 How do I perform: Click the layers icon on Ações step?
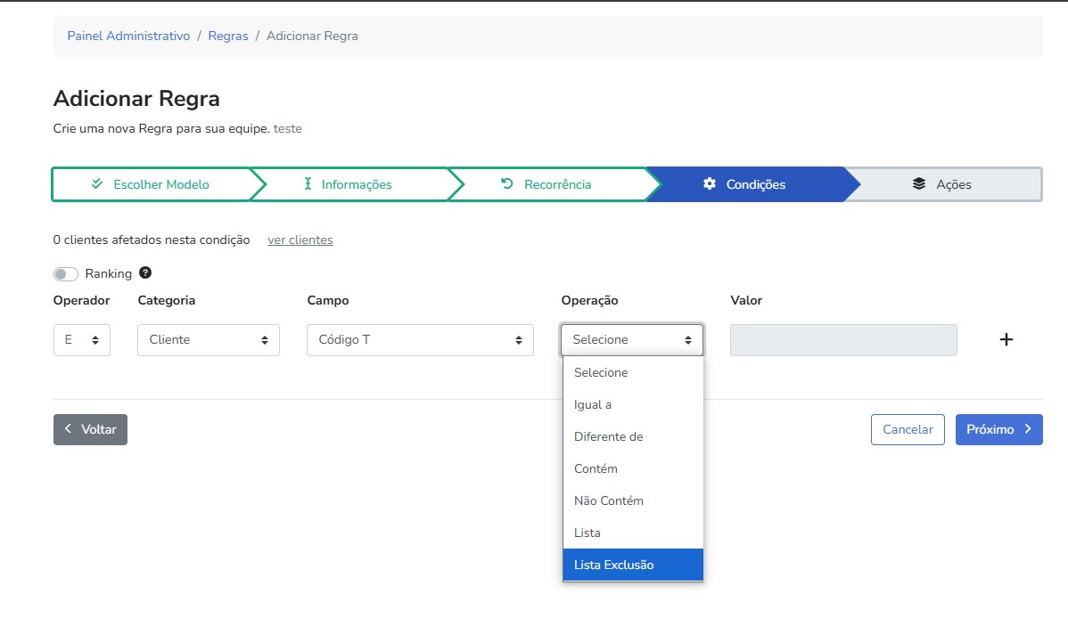point(919,184)
